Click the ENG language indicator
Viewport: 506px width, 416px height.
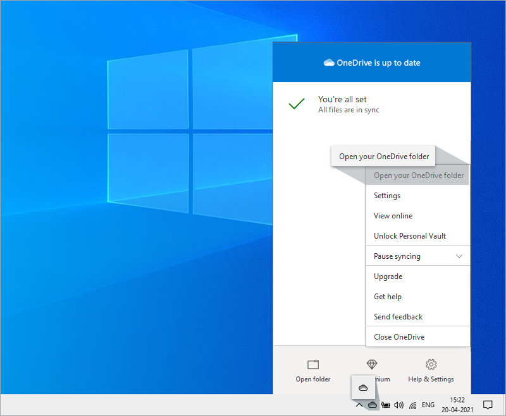pyautogui.click(x=428, y=405)
